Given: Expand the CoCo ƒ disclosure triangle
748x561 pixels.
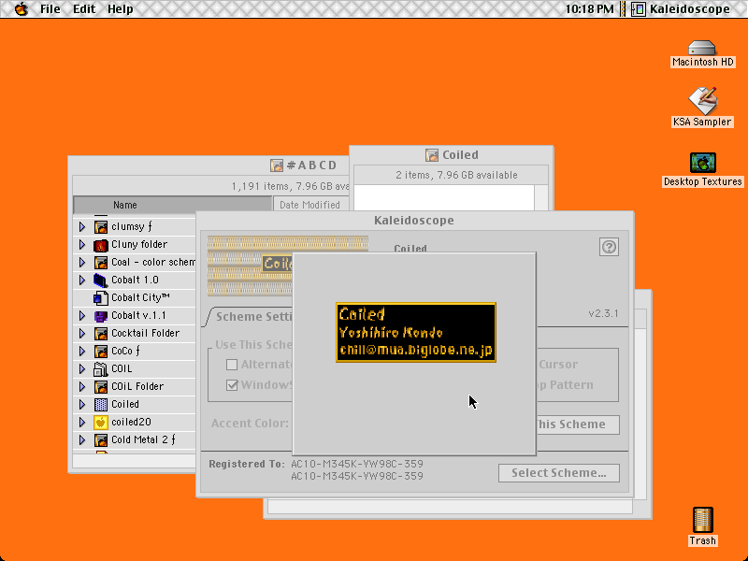Looking at the screenshot, I should click(82, 352).
